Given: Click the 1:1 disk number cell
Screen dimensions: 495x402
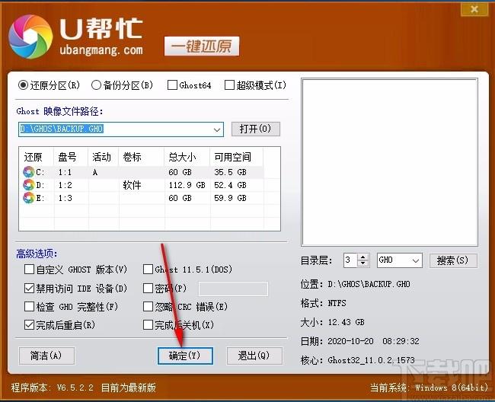Looking at the screenshot, I should click(65, 172).
